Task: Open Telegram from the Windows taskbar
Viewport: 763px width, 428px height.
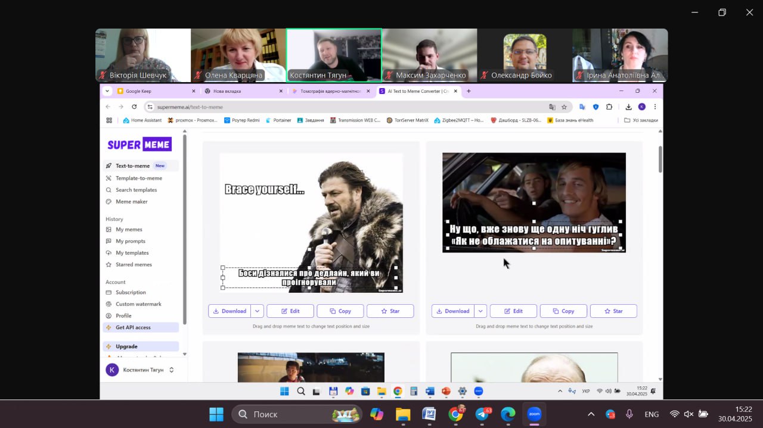Action: click(x=482, y=414)
